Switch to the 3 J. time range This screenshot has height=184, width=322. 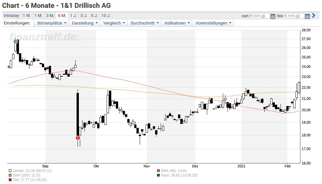[84, 16]
